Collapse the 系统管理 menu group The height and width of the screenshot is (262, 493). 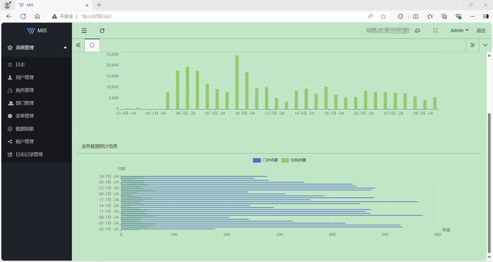[x=36, y=47]
